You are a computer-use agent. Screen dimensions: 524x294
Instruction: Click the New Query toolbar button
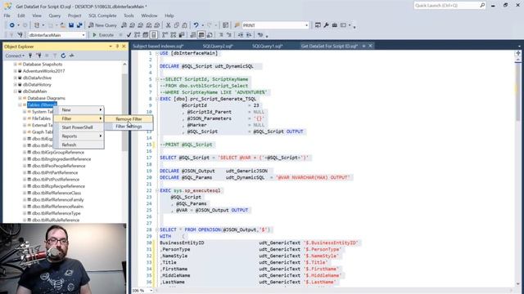(x=102, y=25)
